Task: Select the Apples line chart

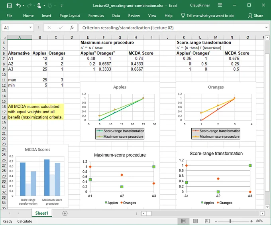Action: pos(120,112)
